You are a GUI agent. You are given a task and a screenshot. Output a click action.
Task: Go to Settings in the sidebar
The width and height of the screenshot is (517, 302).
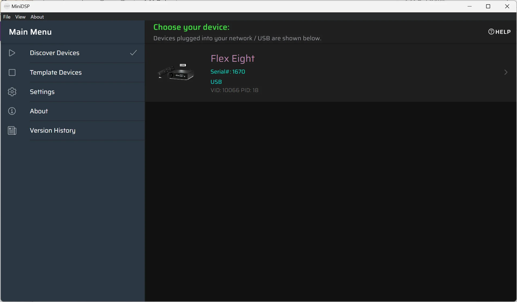42,92
